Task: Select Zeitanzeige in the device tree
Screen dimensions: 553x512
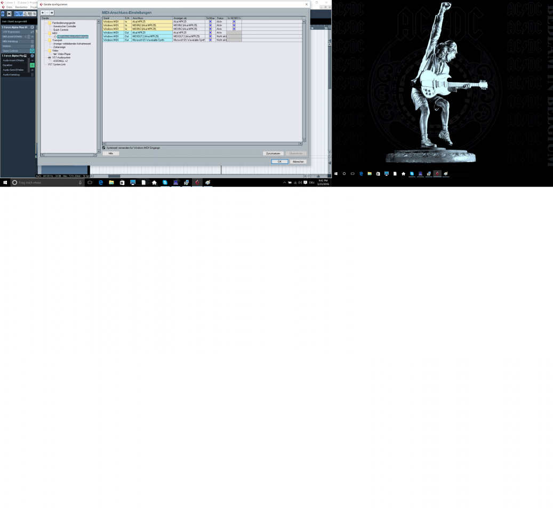Action: click(59, 47)
